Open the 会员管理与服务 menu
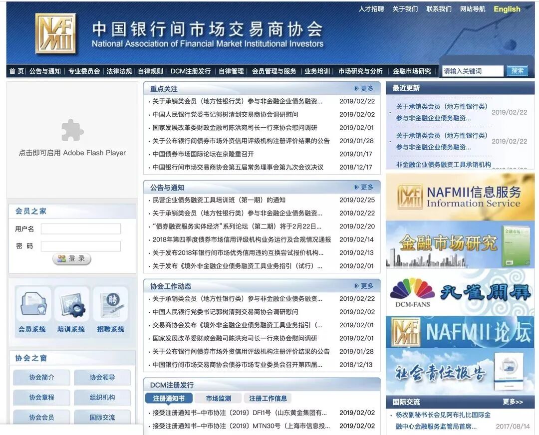Image resolution: width=539 pixels, height=435 pixels. click(x=275, y=70)
